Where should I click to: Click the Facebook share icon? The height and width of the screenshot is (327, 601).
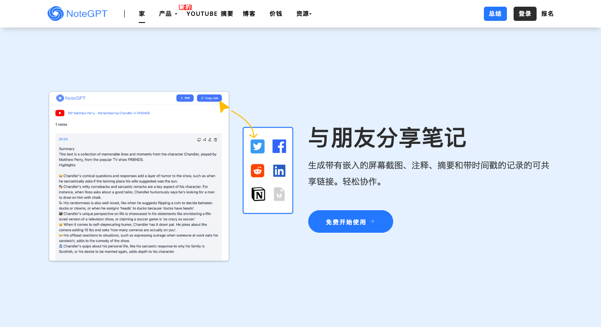coord(279,146)
